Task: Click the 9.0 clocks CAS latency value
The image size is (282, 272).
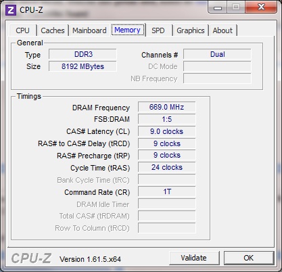Action: (x=167, y=131)
